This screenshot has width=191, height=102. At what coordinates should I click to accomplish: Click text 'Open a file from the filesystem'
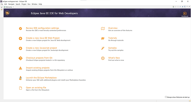(37, 90)
